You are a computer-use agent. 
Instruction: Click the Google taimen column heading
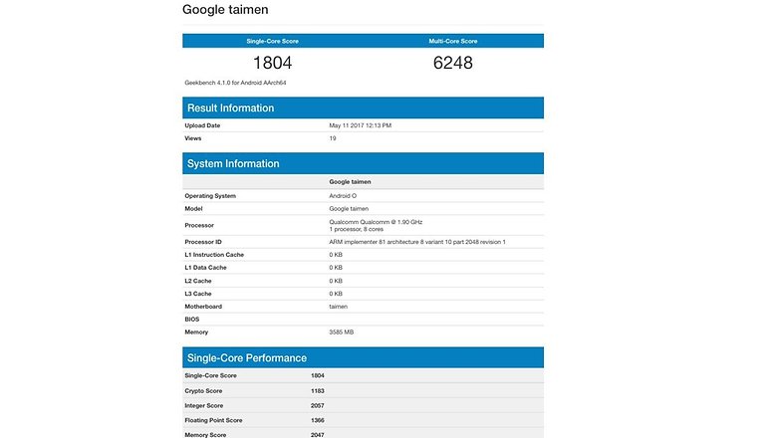pos(350,182)
